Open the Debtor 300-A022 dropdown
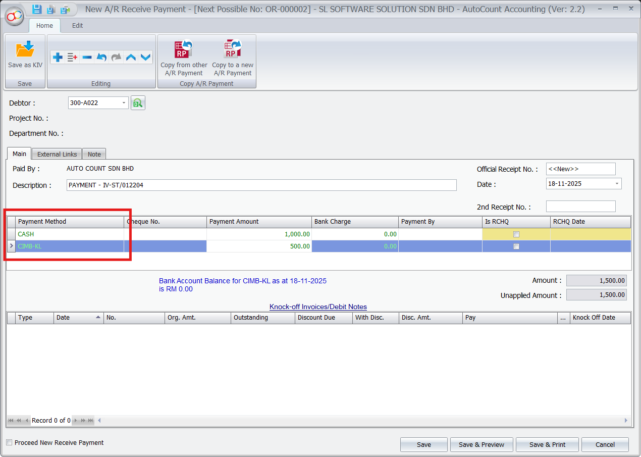This screenshot has height=457, width=641. pos(124,103)
